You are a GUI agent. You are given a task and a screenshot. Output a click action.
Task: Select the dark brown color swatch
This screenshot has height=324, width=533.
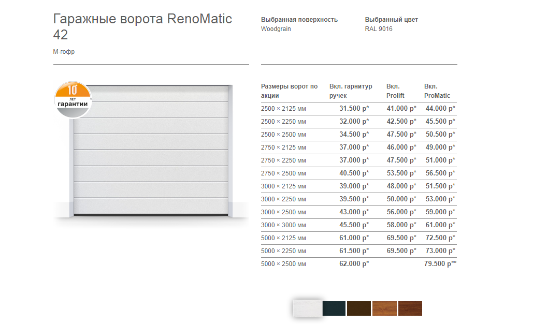point(359,308)
